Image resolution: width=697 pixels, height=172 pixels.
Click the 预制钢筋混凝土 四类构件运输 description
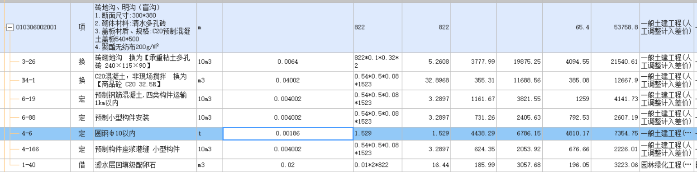pyautogui.click(x=145, y=99)
